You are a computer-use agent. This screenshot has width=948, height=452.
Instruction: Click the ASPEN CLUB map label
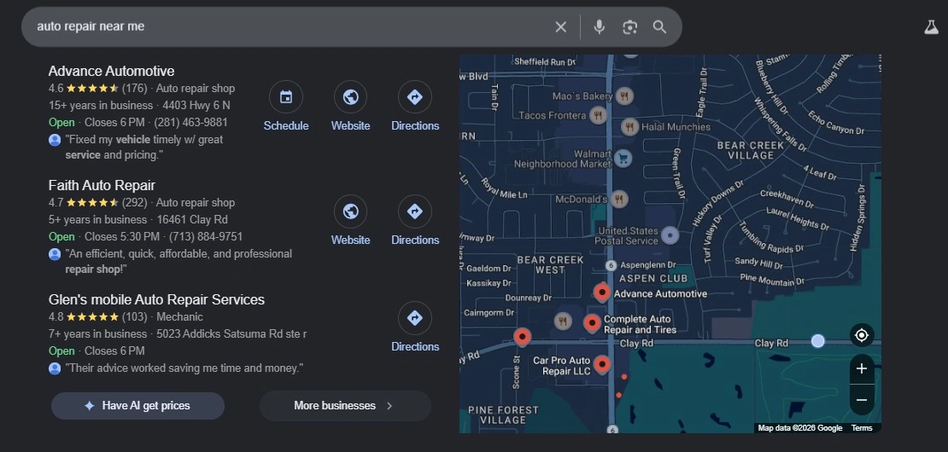click(x=653, y=278)
